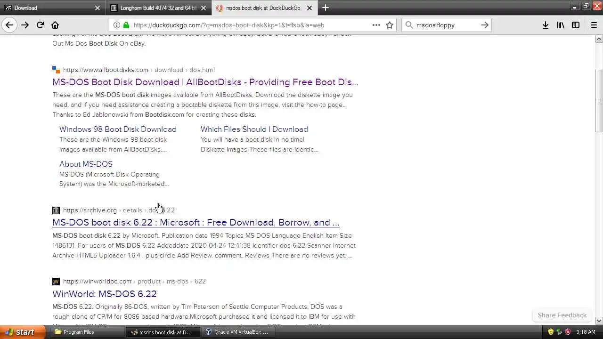Close the Download tab
Screen dimensions: 603x339
tap(98, 8)
